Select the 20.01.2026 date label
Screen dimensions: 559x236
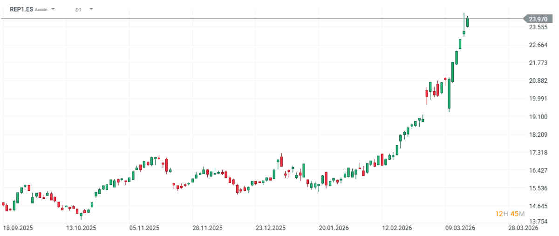(334, 228)
